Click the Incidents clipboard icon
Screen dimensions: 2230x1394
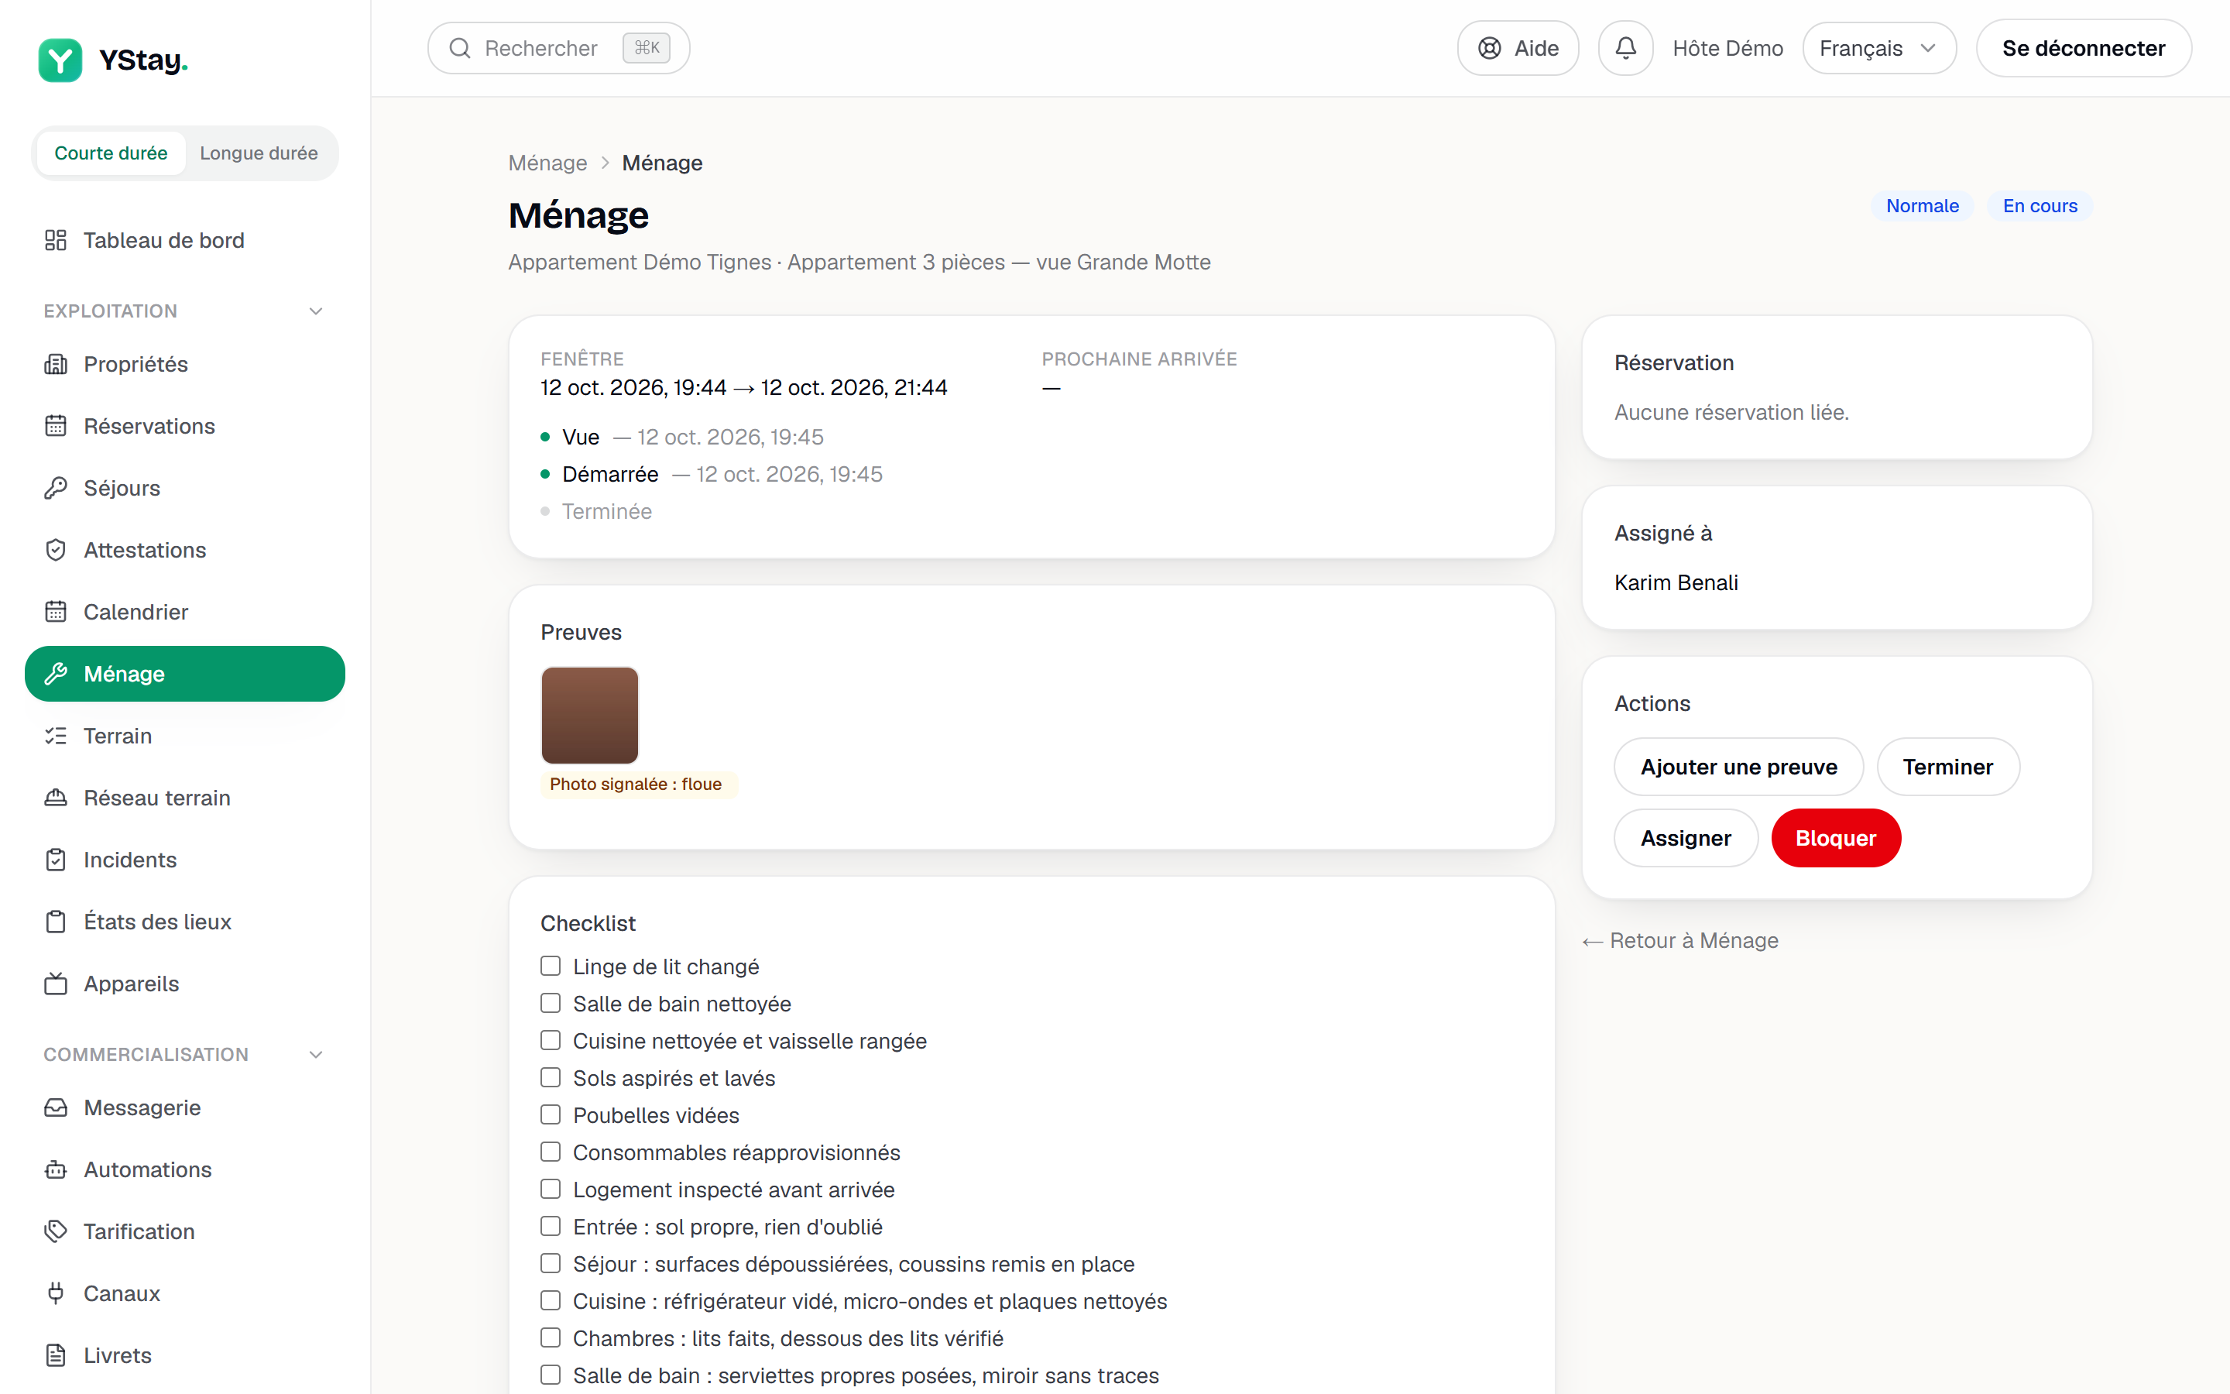[55, 860]
